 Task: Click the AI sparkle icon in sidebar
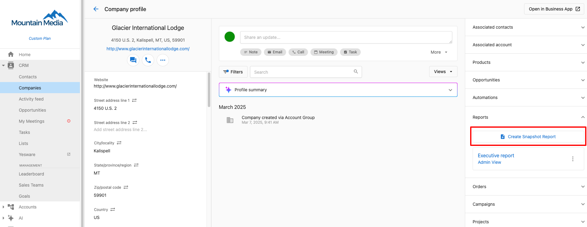(x=11, y=218)
